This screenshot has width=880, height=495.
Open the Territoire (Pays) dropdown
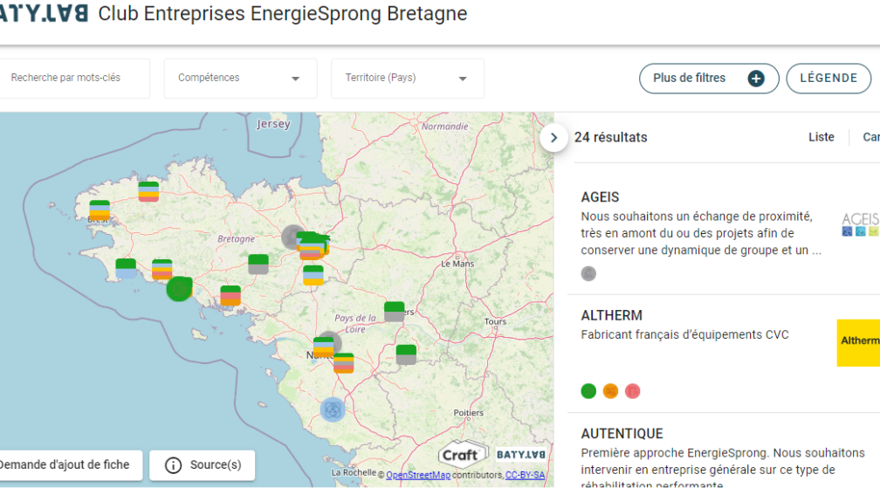coord(408,78)
